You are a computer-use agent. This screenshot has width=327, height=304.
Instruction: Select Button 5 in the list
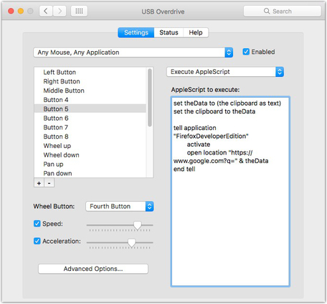pos(90,109)
